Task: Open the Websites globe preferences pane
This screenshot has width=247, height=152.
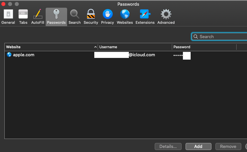Action: (x=125, y=17)
